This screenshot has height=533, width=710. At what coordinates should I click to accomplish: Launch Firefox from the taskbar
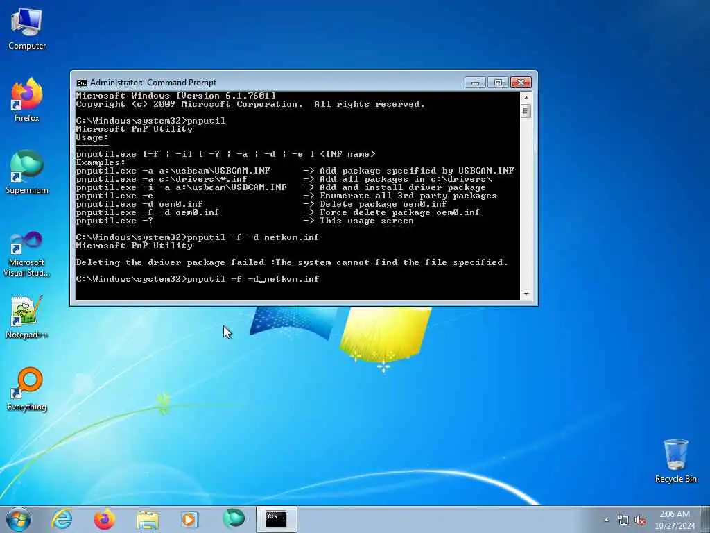104,519
